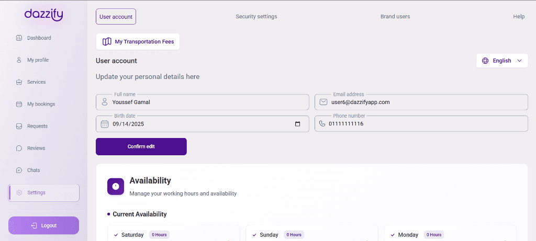This screenshot has width=536, height=241.
Task: Open the English language dropdown
Action: pyautogui.click(x=502, y=61)
